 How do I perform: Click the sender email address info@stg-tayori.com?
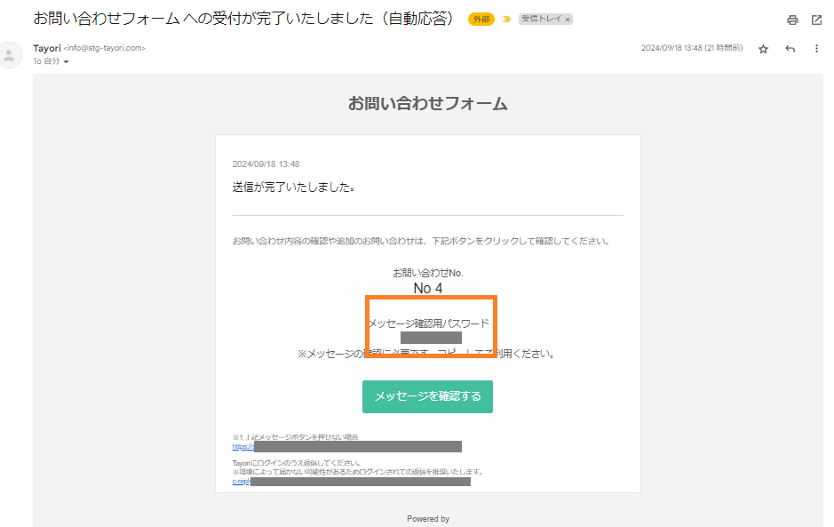point(105,48)
